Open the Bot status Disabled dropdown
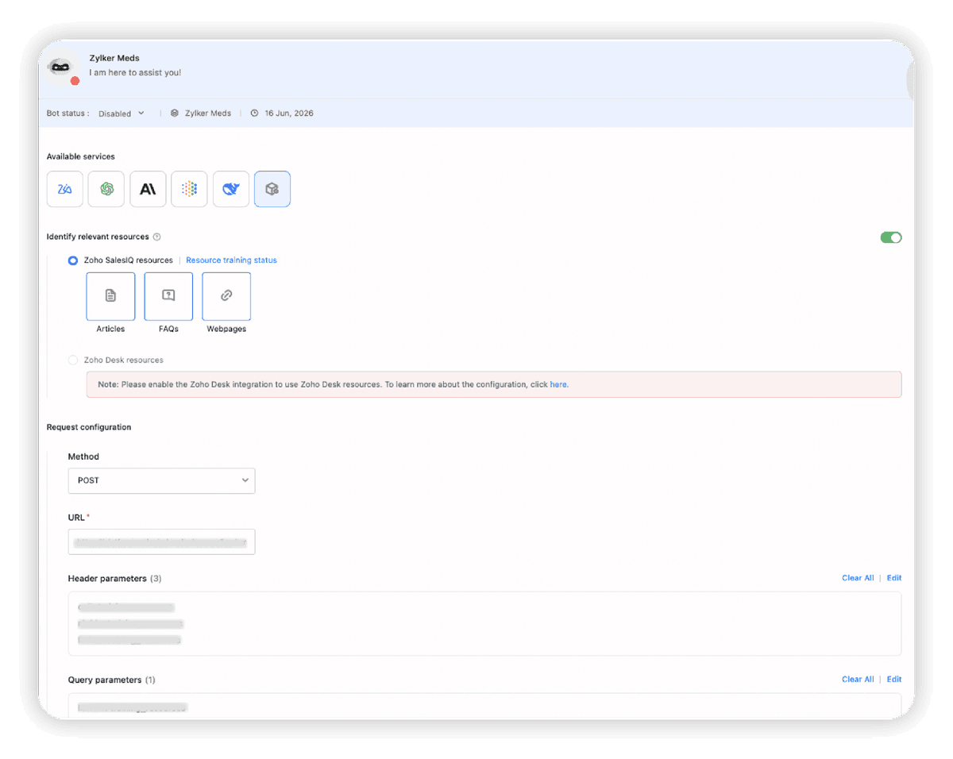This screenshot has height=759, width=953. (122, 114)
